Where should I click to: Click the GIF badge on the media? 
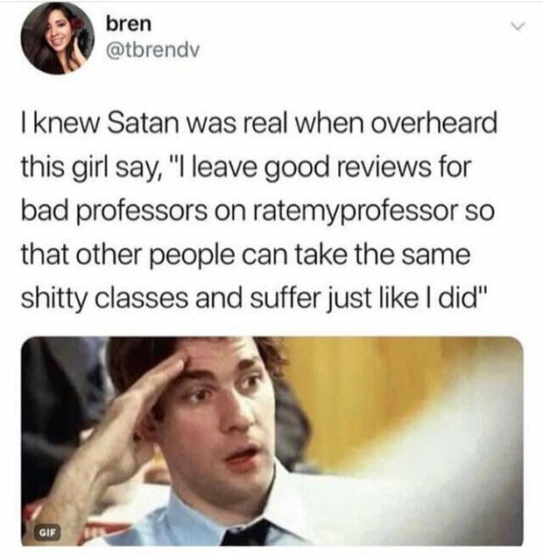click(47, 532)
